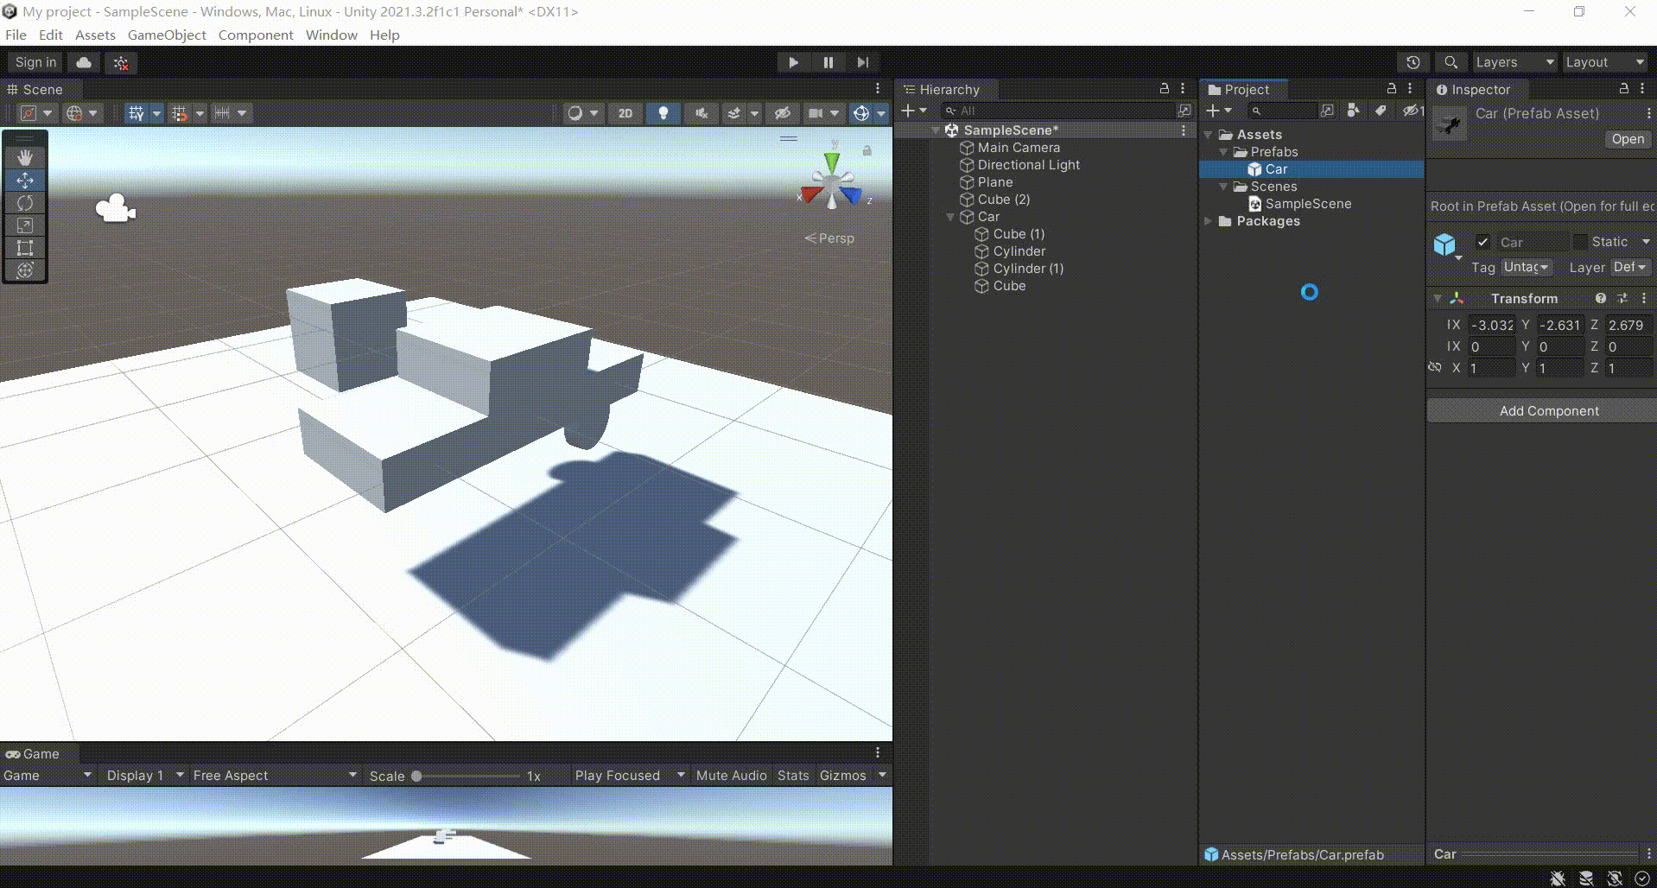Click the activity check icon in status bar
The height and width of the screenshot is (888, 1657).
pyautogui.click(x=1642, y=878)
